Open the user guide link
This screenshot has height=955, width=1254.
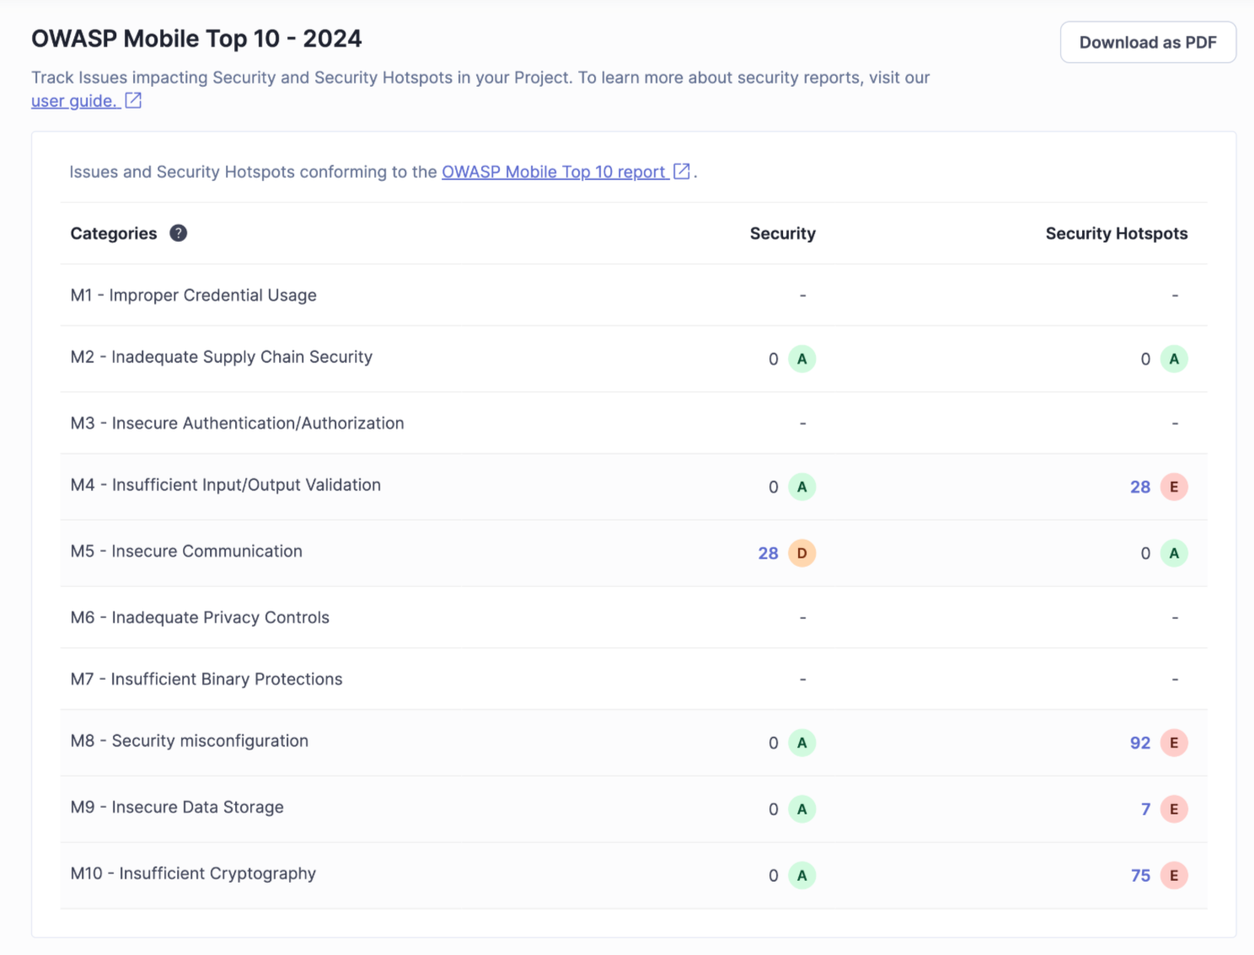73,101
